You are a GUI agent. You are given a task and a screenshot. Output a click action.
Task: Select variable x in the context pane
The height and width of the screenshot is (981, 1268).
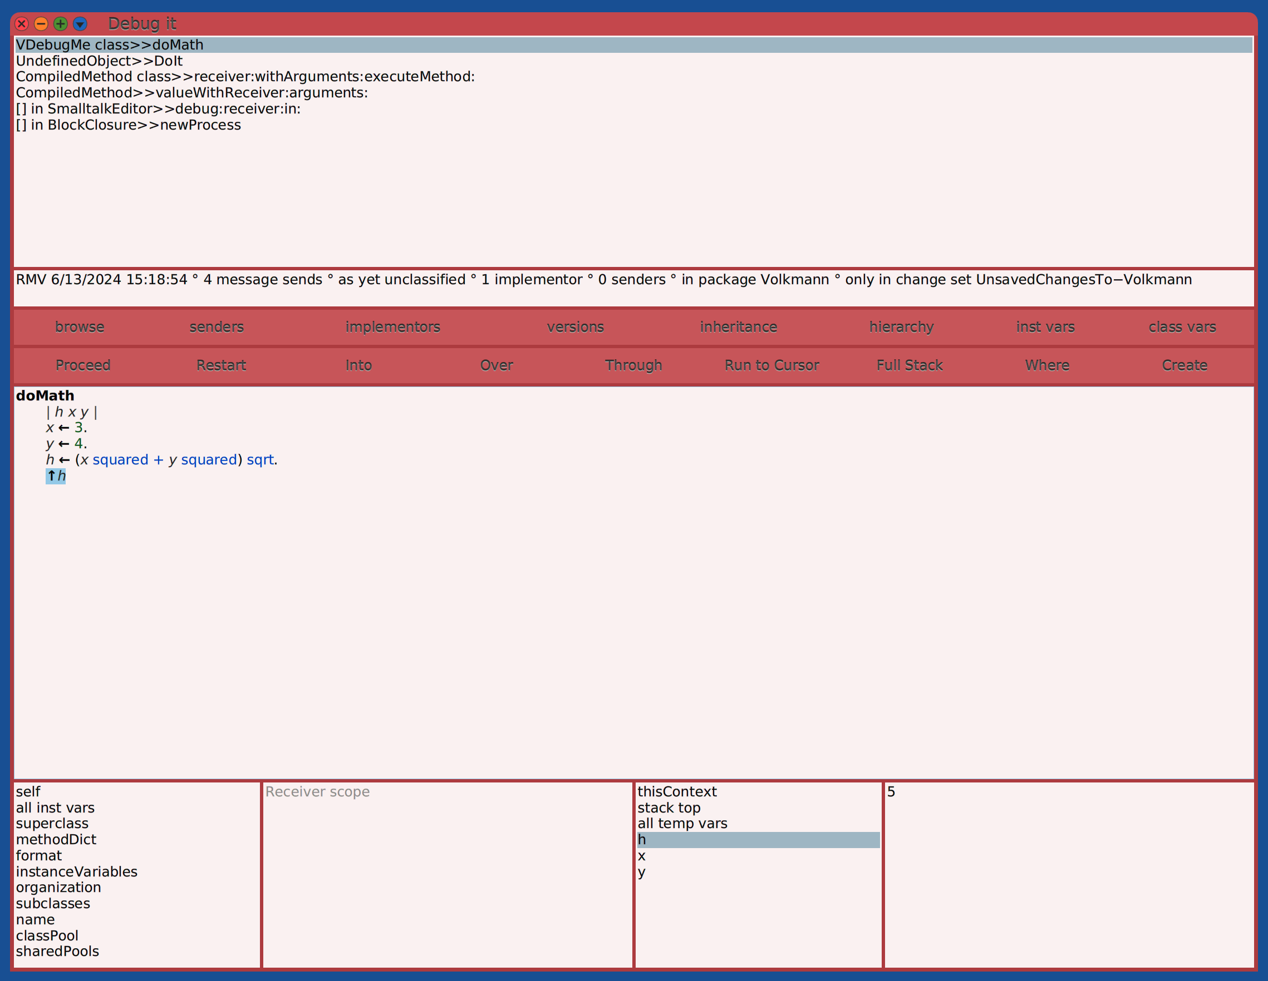[642, 856]
